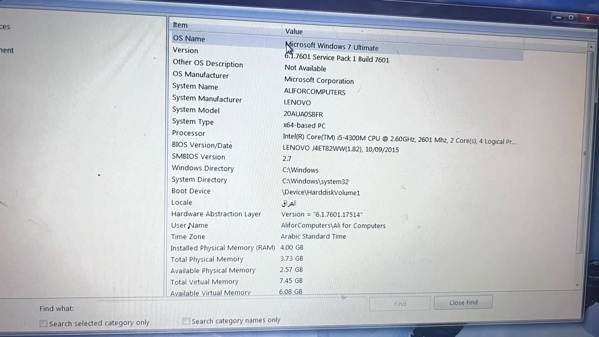Click the vertical scrollbar thumb
This screenshot has width=599, height=337.
584,154
